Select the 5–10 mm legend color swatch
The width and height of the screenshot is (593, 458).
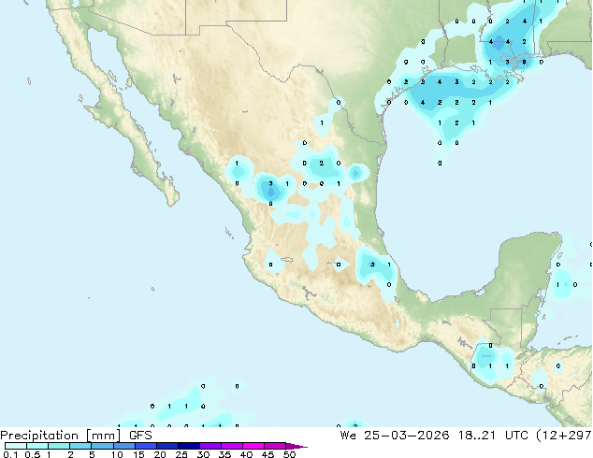[103, 446]
